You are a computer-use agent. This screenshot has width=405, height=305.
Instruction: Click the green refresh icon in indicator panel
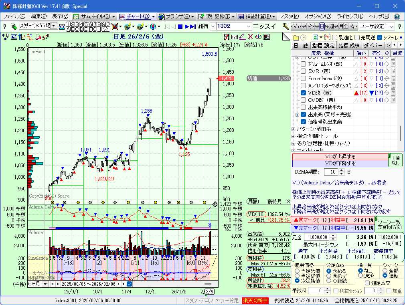pyautogui.click(x=315, y=37)
